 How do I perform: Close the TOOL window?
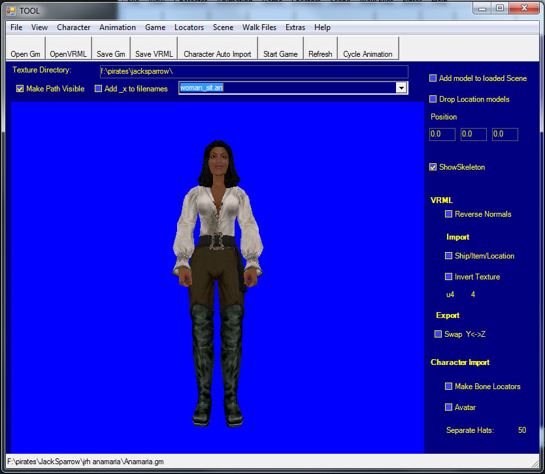[x=524, y=8]
